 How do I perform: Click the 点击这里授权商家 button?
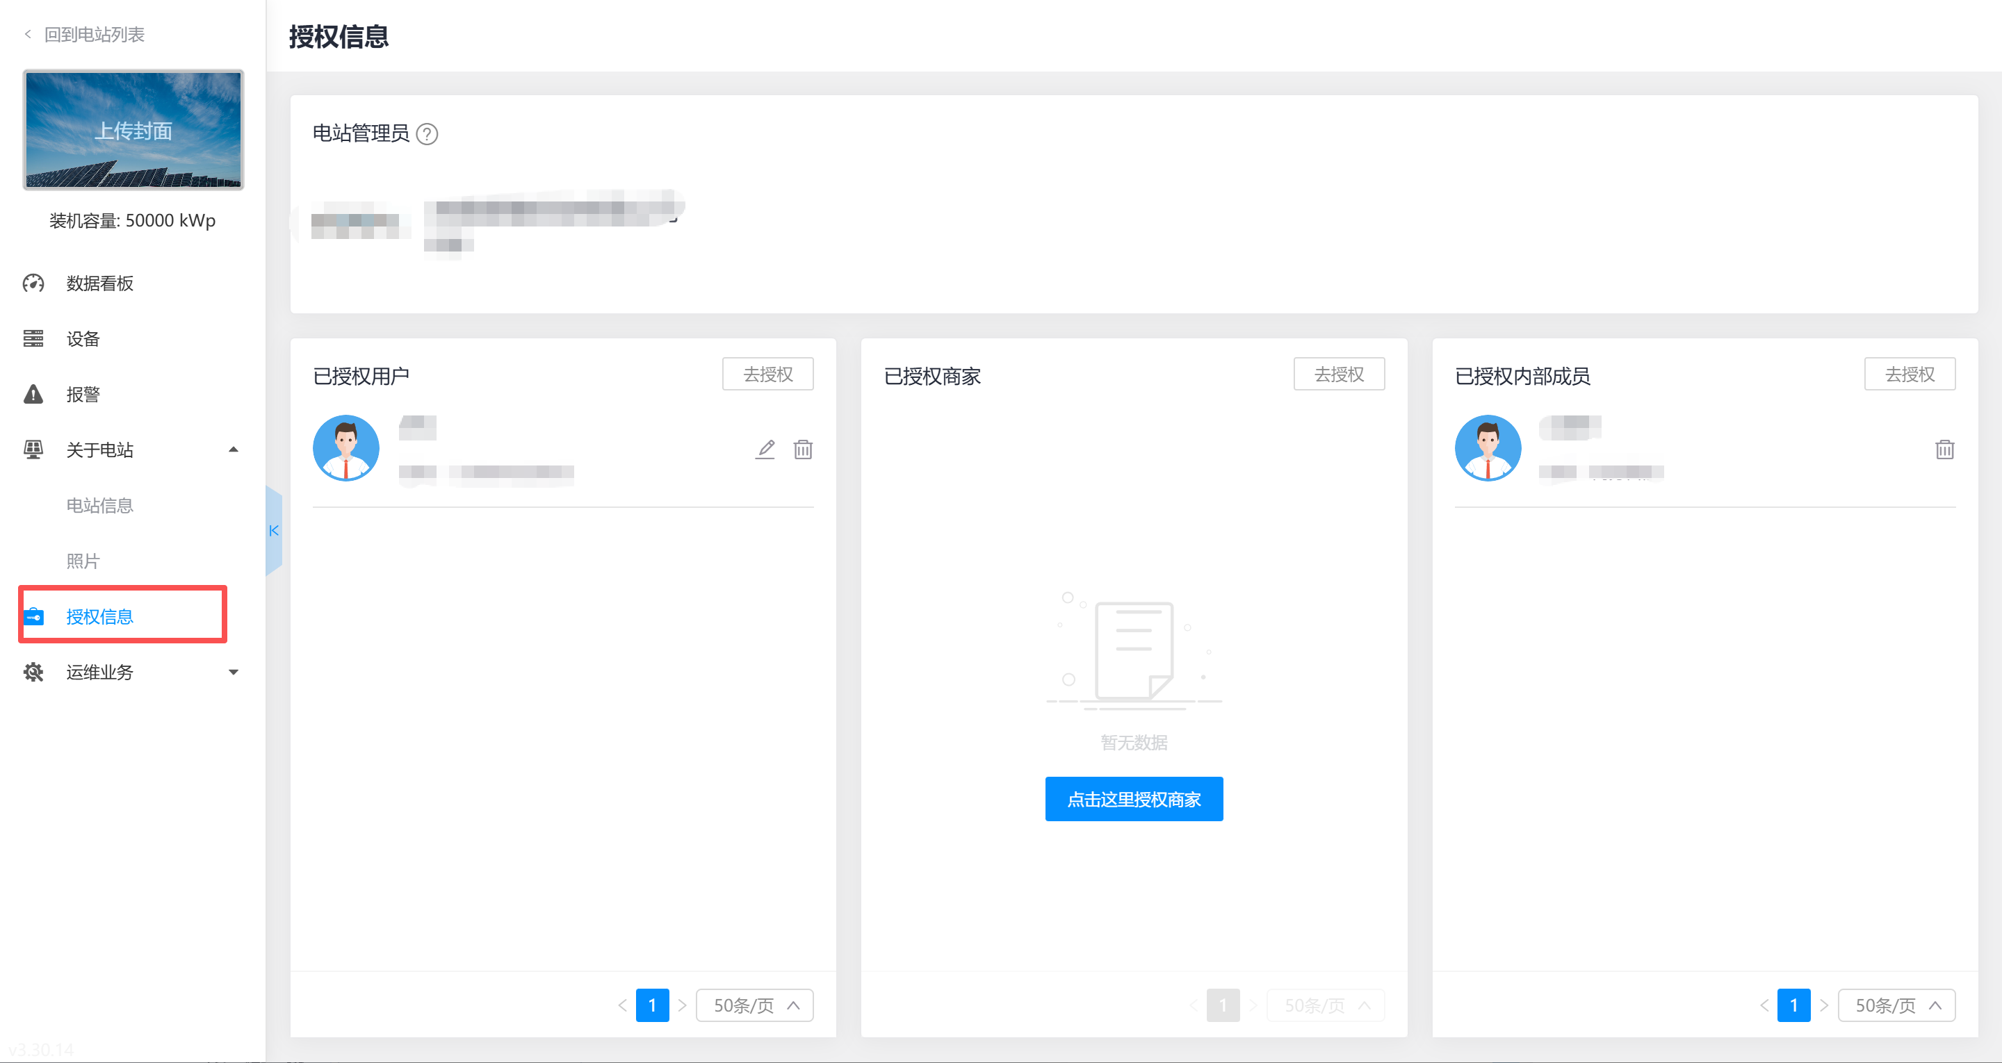click(x=1133, y=799)
